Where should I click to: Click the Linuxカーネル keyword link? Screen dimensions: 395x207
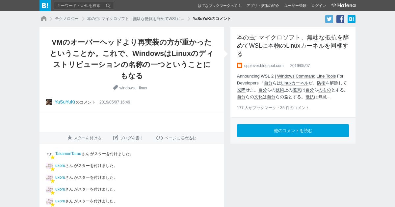(295, 83)
